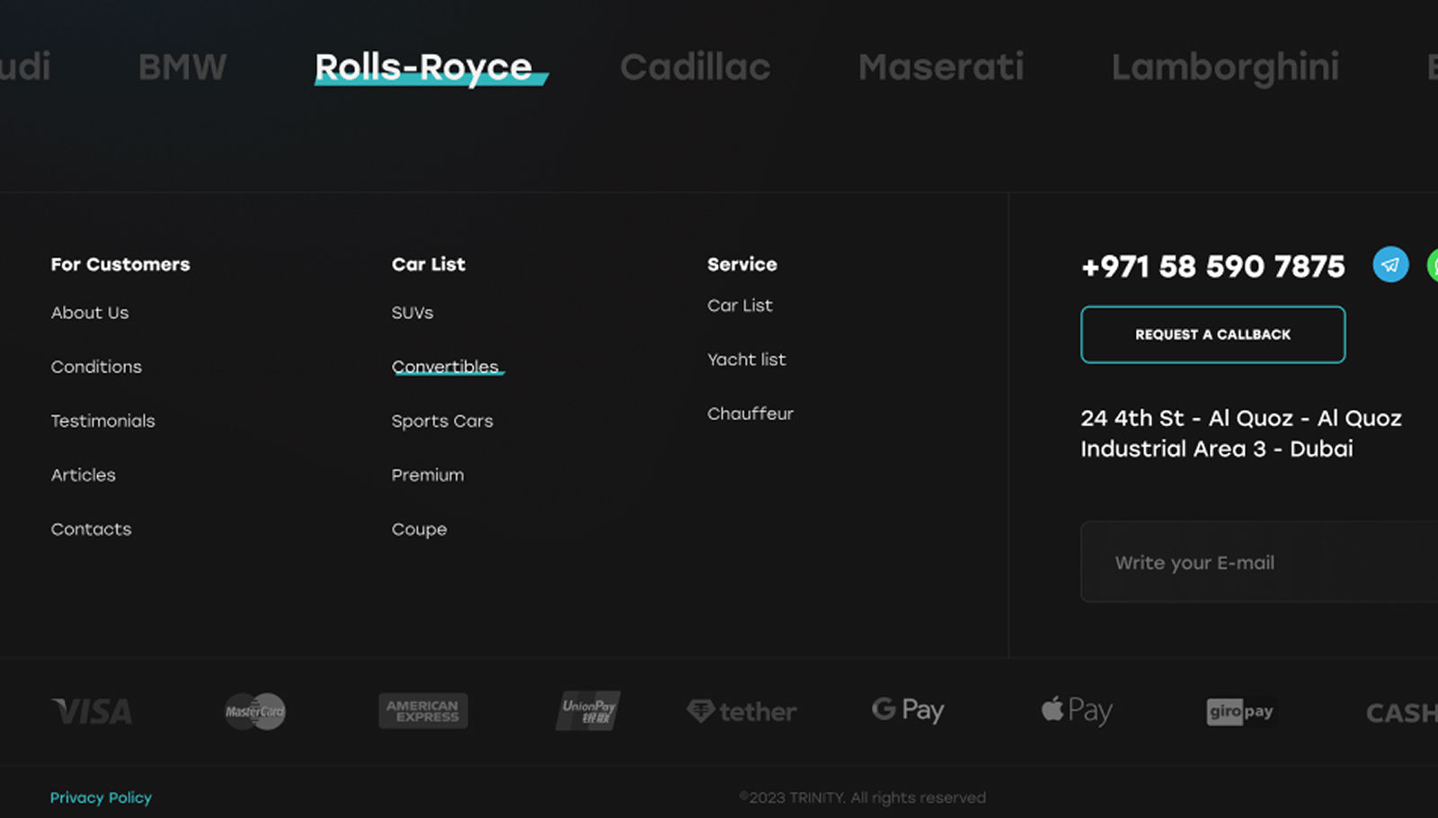The width and height of the screenshot is (1438, 818).
Task: Select the BMW brand tab
Action: [182, 67]
